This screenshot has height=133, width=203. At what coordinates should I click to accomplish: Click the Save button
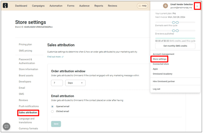(x=56, y=124)
